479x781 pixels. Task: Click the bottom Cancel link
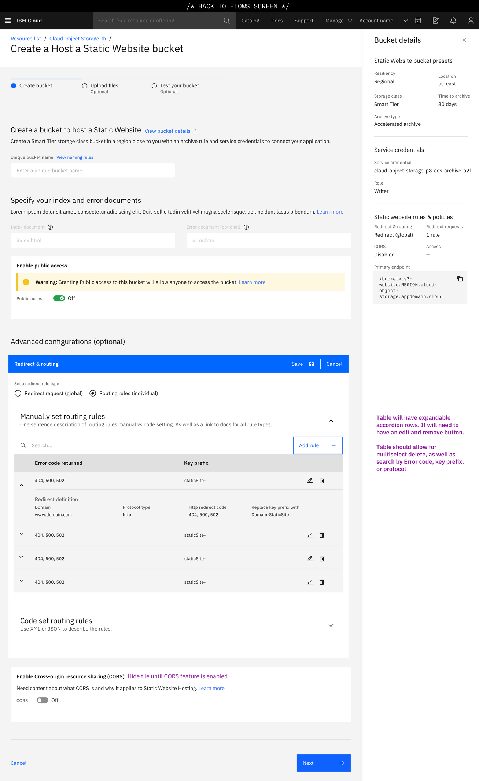tap(19, 763)
